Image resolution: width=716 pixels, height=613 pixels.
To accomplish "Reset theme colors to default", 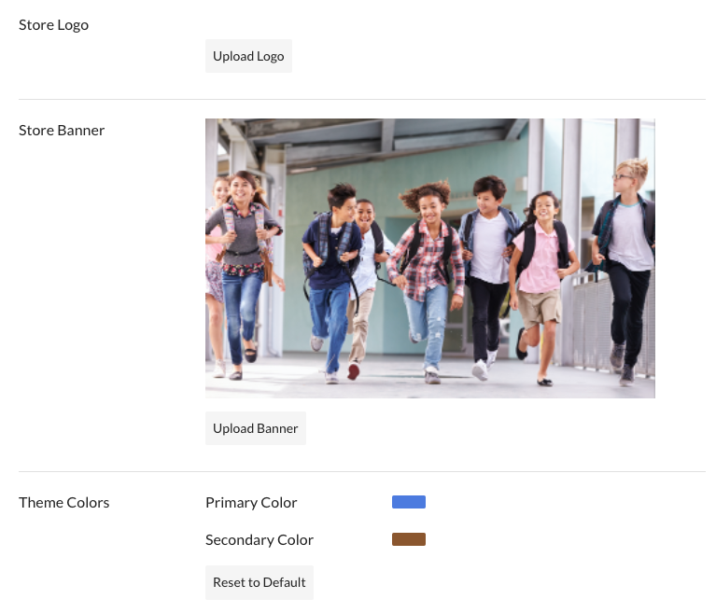I will tap(259, 582).
